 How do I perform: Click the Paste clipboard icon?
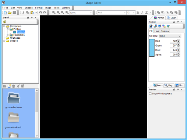pos(32,12)
